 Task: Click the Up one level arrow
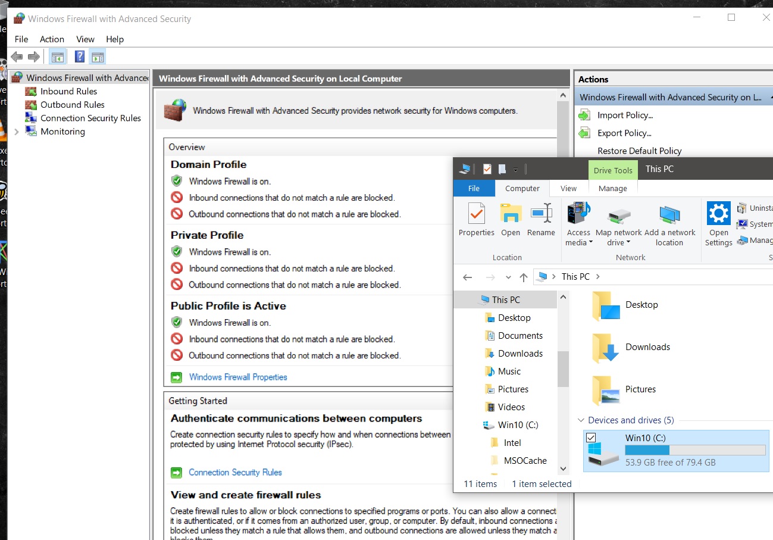click(524, 277)
